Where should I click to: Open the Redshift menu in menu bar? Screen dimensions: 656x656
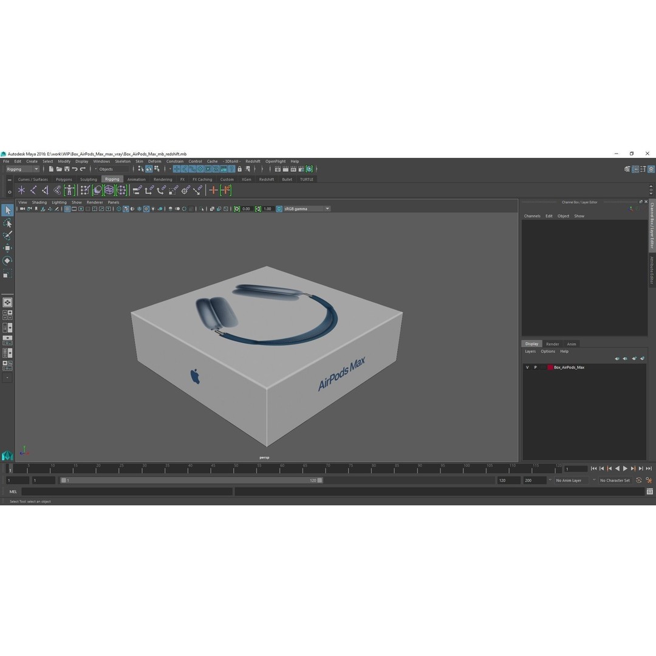click(253, 161)
